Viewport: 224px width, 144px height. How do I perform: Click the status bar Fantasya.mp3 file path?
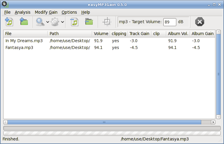click(x=155, y=139)
